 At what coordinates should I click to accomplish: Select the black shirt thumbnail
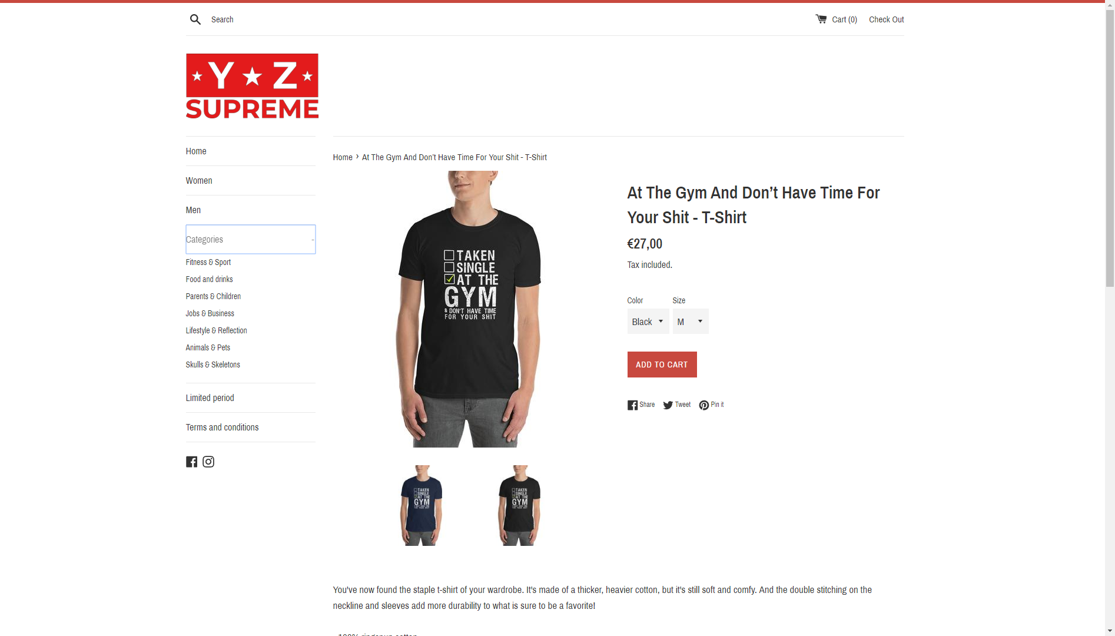coord(519,505)
